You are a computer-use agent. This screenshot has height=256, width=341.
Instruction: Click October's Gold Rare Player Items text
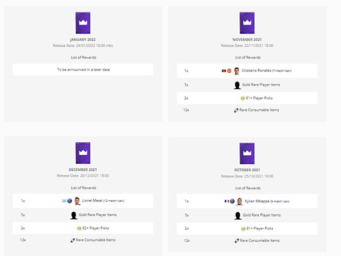[x=261, y=215]
